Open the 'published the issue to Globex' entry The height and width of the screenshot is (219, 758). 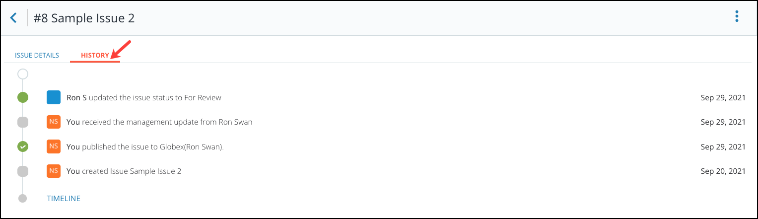point(145,146)
